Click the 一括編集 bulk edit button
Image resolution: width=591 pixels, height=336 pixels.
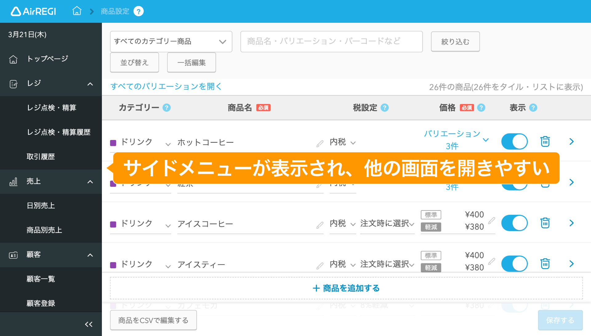pos(191,62)
